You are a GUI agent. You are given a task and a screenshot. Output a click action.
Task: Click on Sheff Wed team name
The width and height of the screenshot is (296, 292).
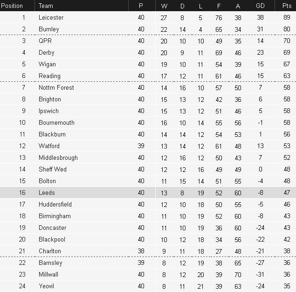point(53,170)
